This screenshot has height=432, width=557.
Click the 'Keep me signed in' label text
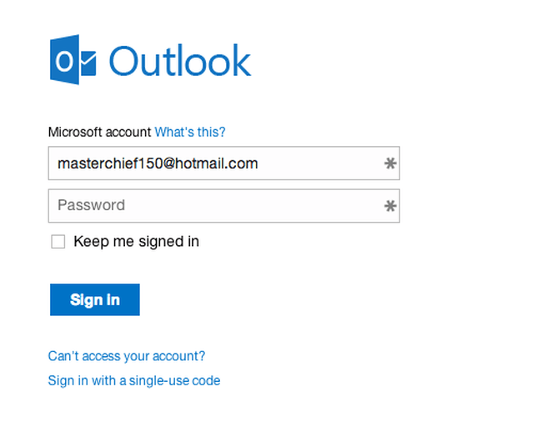[x=137, y=242]
